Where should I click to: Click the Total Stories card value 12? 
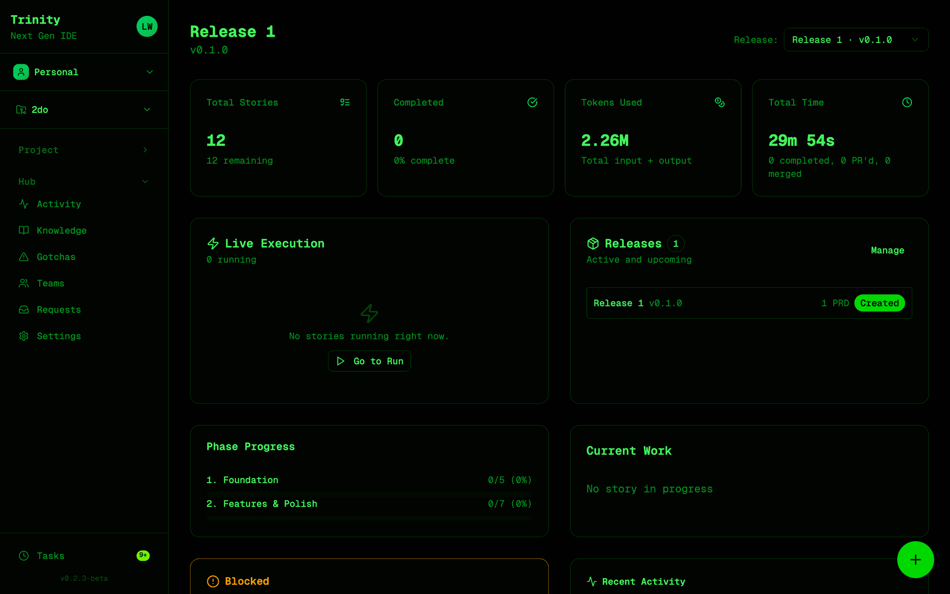tap(216, 141)
